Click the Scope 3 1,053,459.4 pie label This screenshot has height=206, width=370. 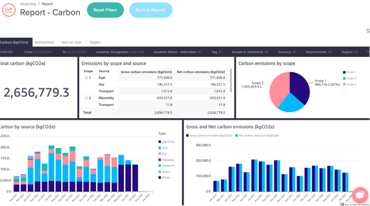252,84
